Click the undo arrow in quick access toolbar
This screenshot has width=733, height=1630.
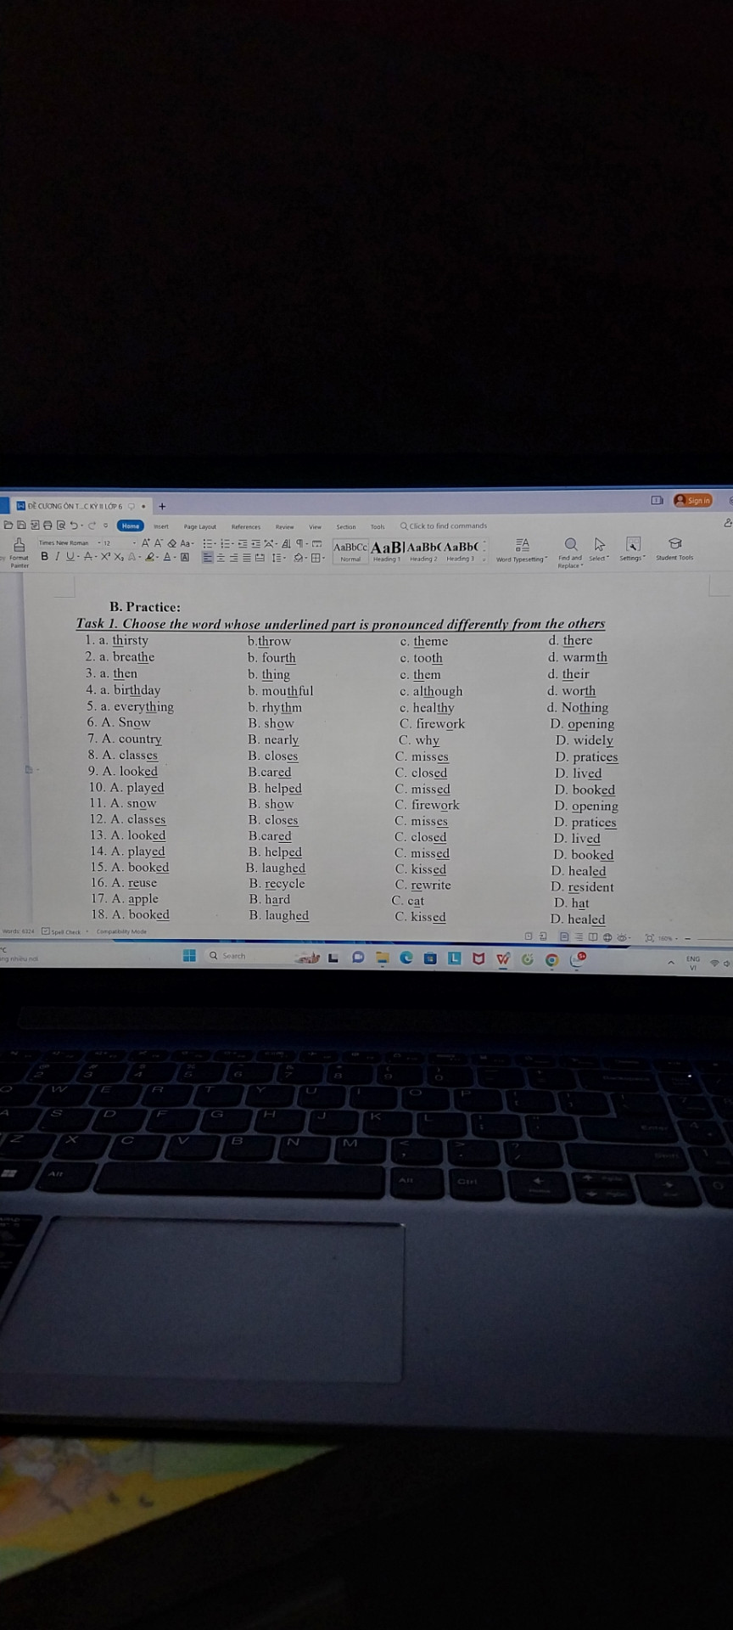coord(75,526)
